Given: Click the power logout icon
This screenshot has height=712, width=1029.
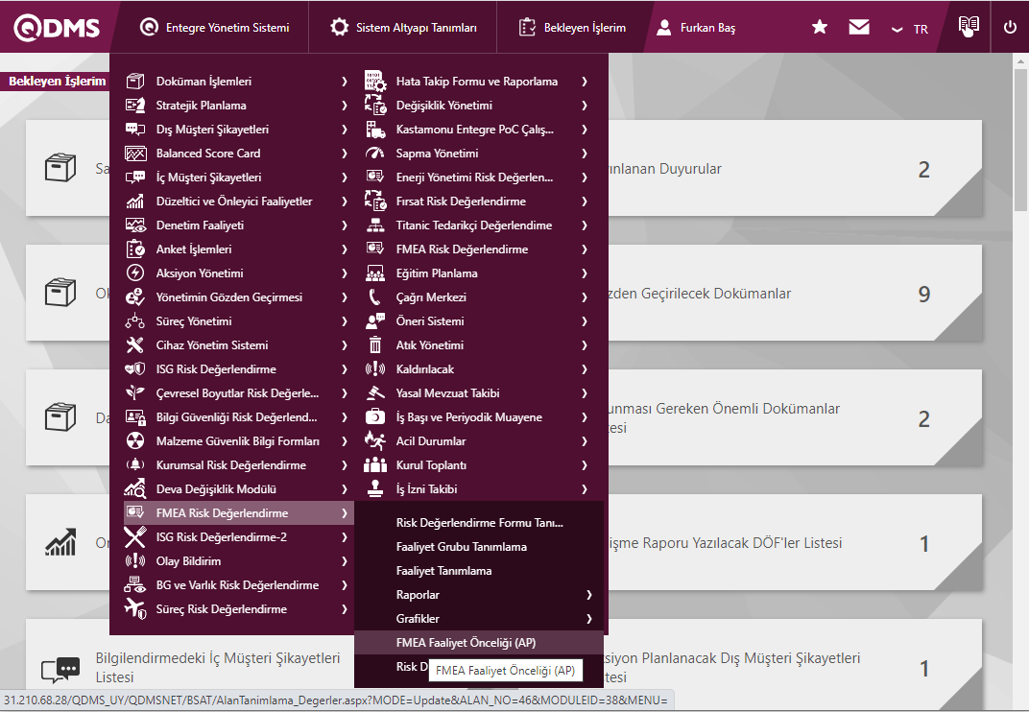Looking at the screenshot, I should [x=1010, y=27].
